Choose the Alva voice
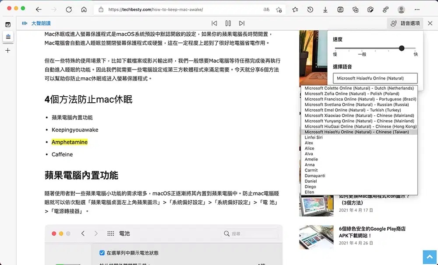The width and height of the screenshot is (438, 265). coord(359,154)
